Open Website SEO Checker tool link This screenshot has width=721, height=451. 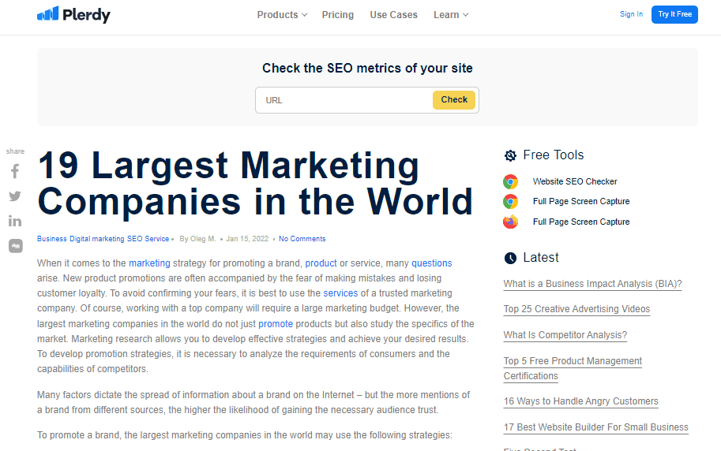pos(575,182)
